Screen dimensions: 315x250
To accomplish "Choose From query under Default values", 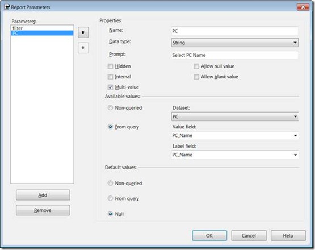I will coord(110,198).
